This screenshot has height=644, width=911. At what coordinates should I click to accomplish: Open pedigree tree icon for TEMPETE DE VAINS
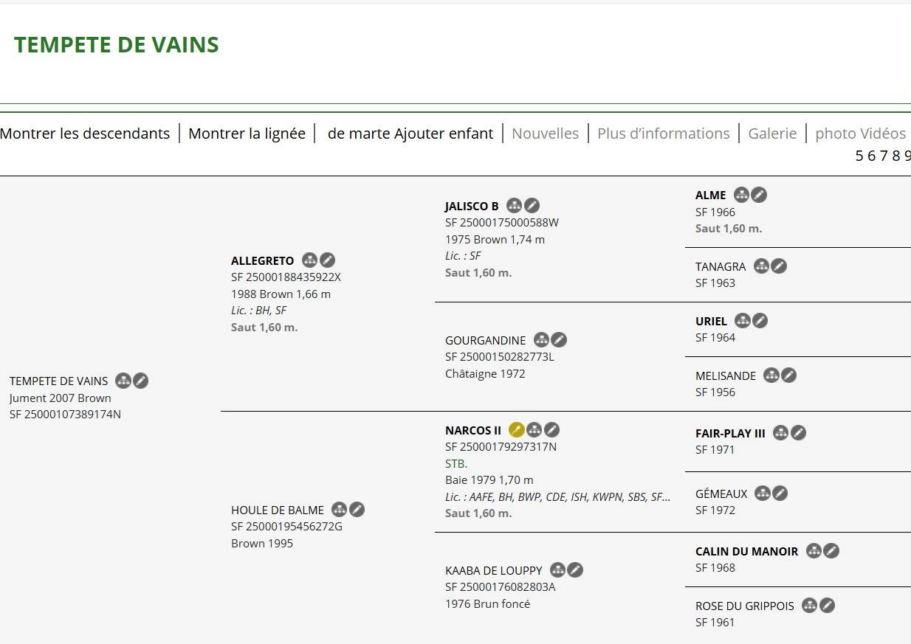(123, 381)
